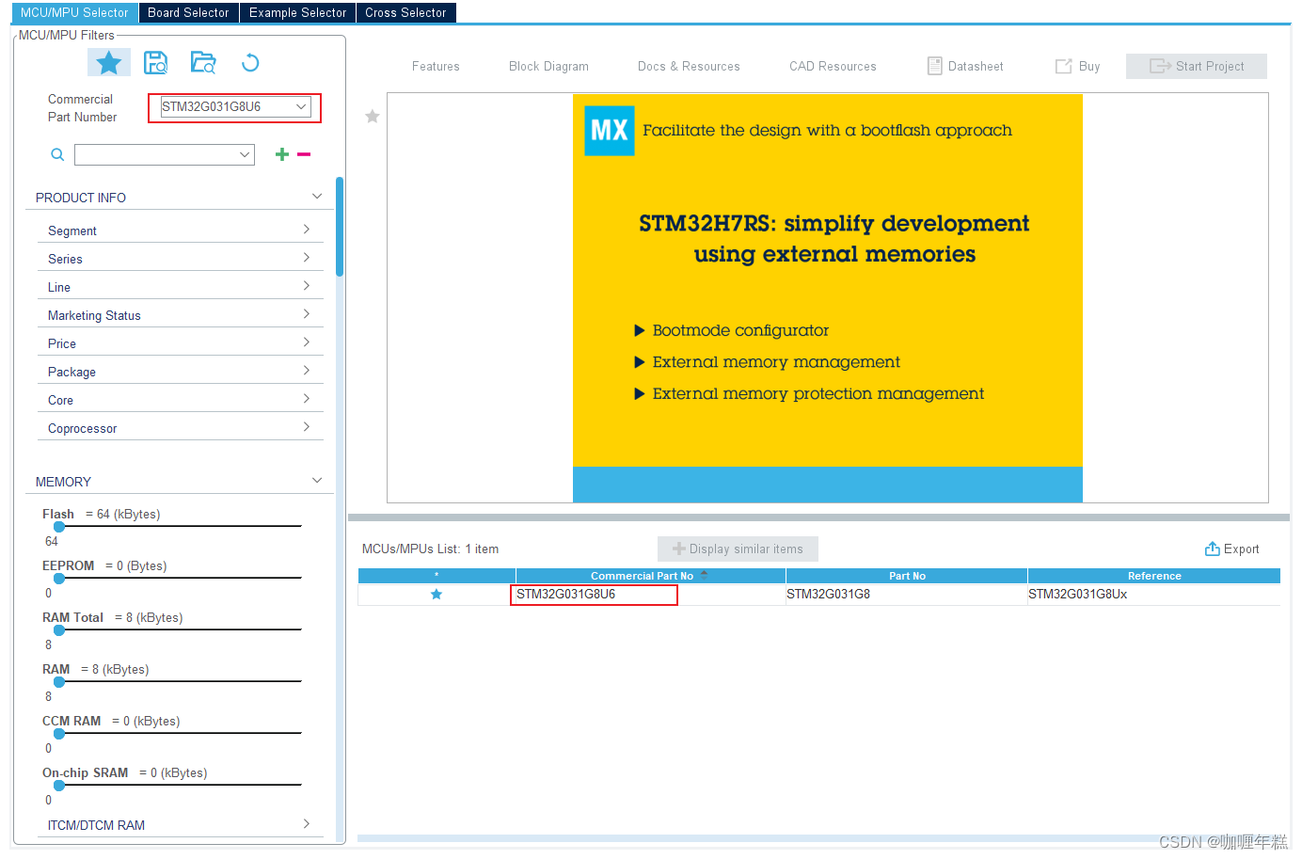Image resolution: width=1302 pixels, height=859 pixels.
Task: Collapse the MEMORY section
Action: tap(317, 481)
